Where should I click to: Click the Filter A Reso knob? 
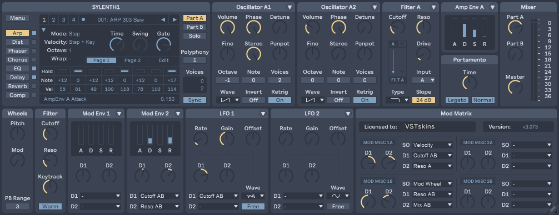coord(423,27)
